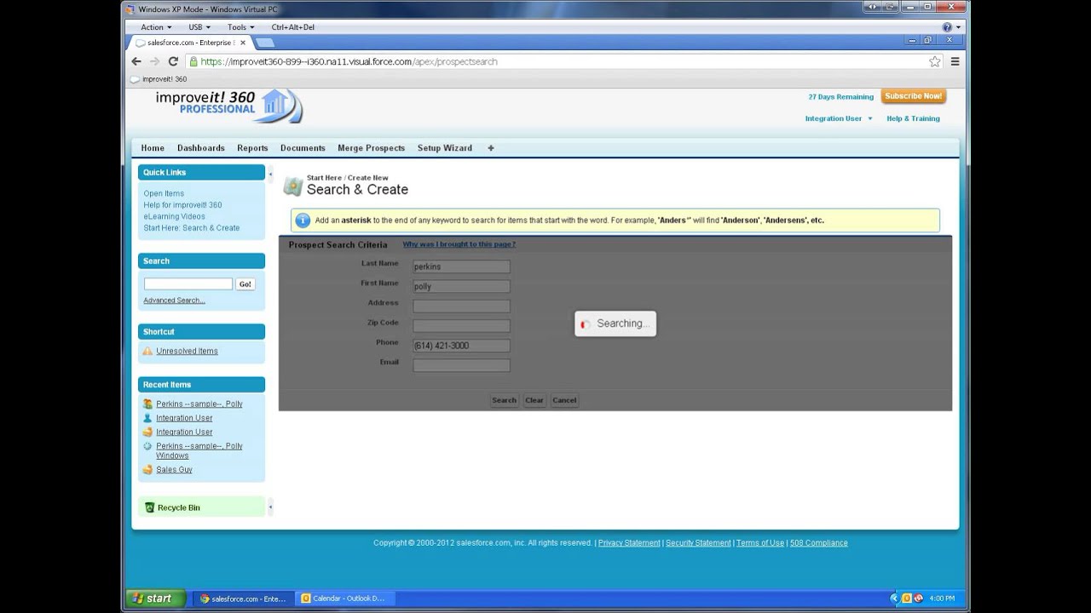This screenshot has width=1091, height=613.
Task: Click Why was I brought to this page link
Action: click(x=459, y=244)
